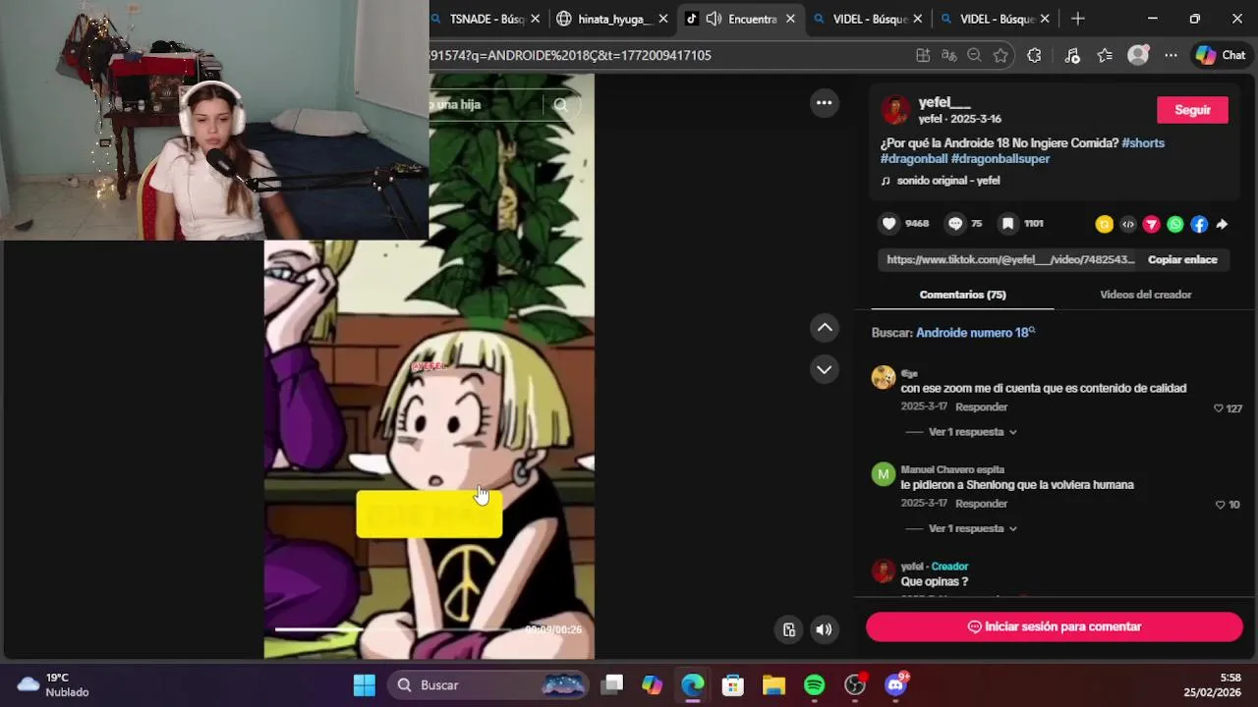Open OBS Studio from the taskbar
1258x707 pixels.
point(855,685)
